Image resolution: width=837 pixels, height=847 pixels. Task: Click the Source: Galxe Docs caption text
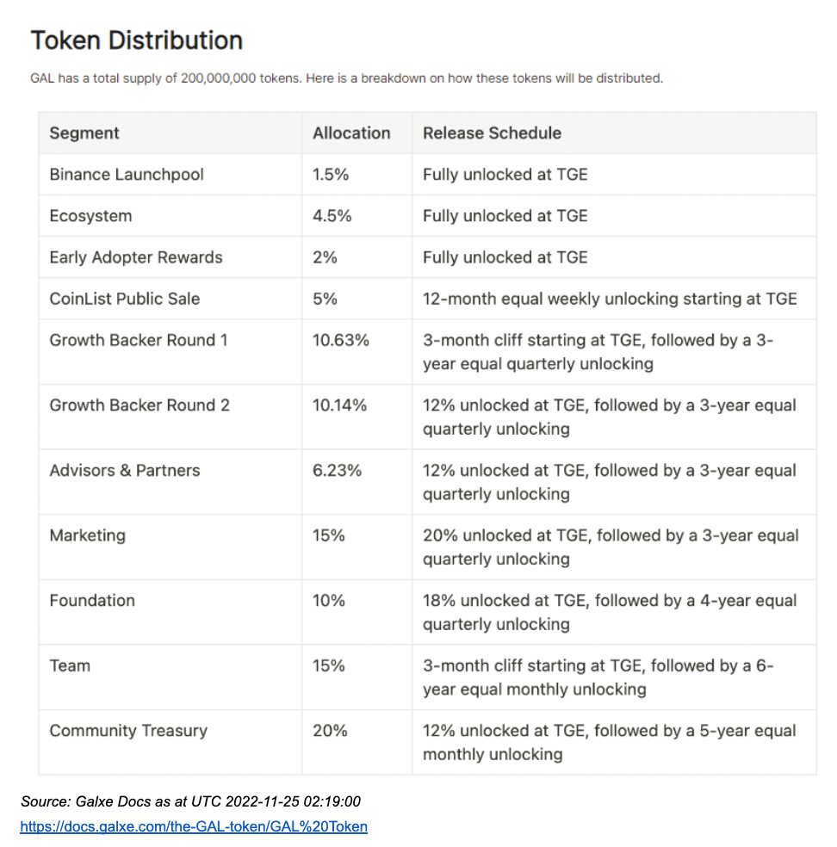pyautogui.click(x=191, y=801)
